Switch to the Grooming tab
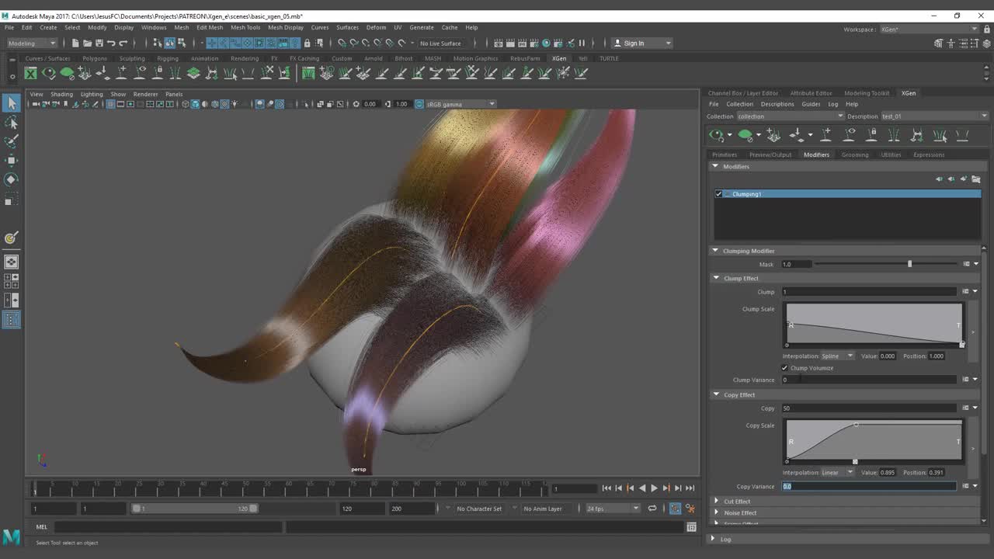Screen dimensions: 994x559 854,155
